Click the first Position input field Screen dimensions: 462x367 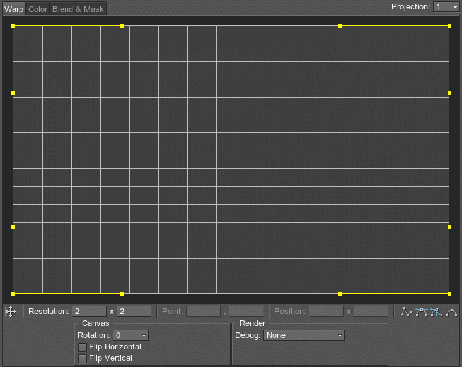pyautogui.click(x=326, y=312)
